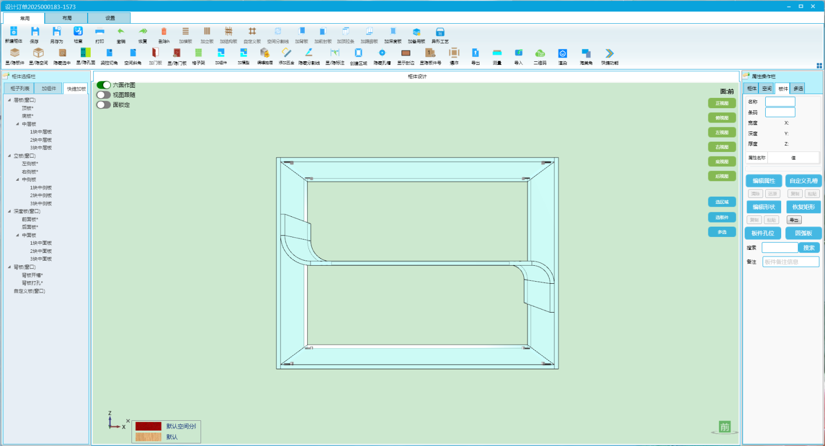Image resolution: width=825 pixels, height=446 pixels.
Task: Click the 加门板 door icon
Action: 155,53
